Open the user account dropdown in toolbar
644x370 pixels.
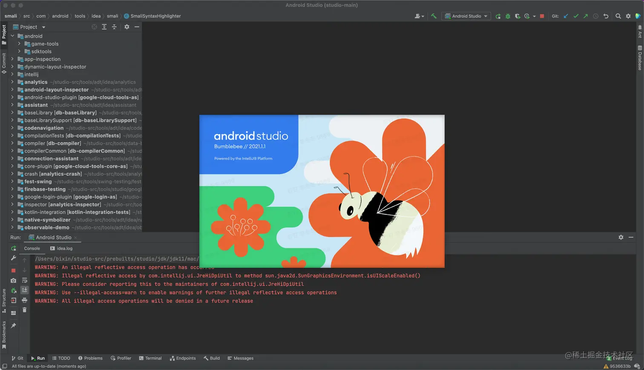pos(419,16)
